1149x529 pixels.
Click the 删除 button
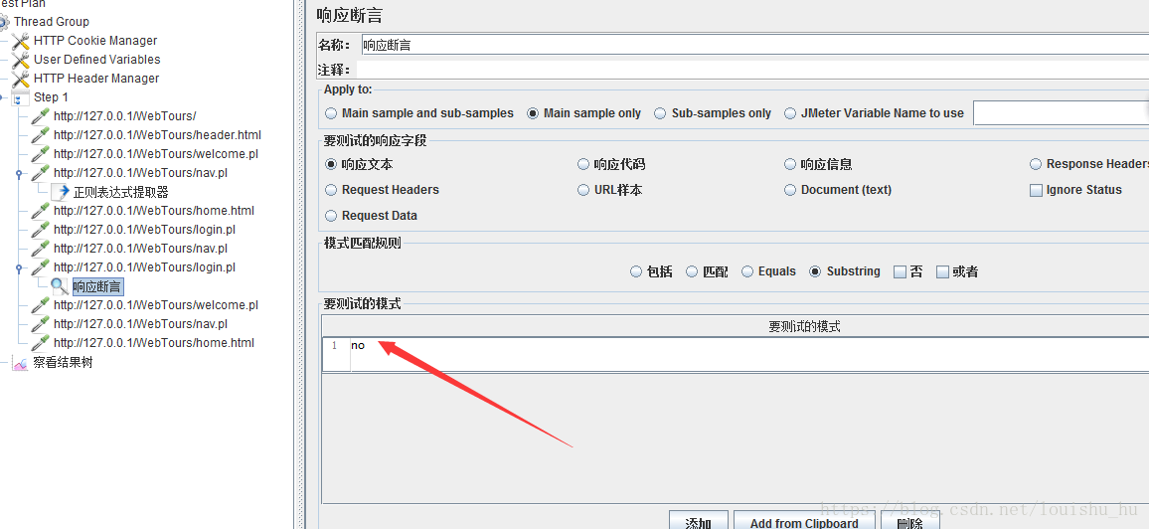[909, 520]
